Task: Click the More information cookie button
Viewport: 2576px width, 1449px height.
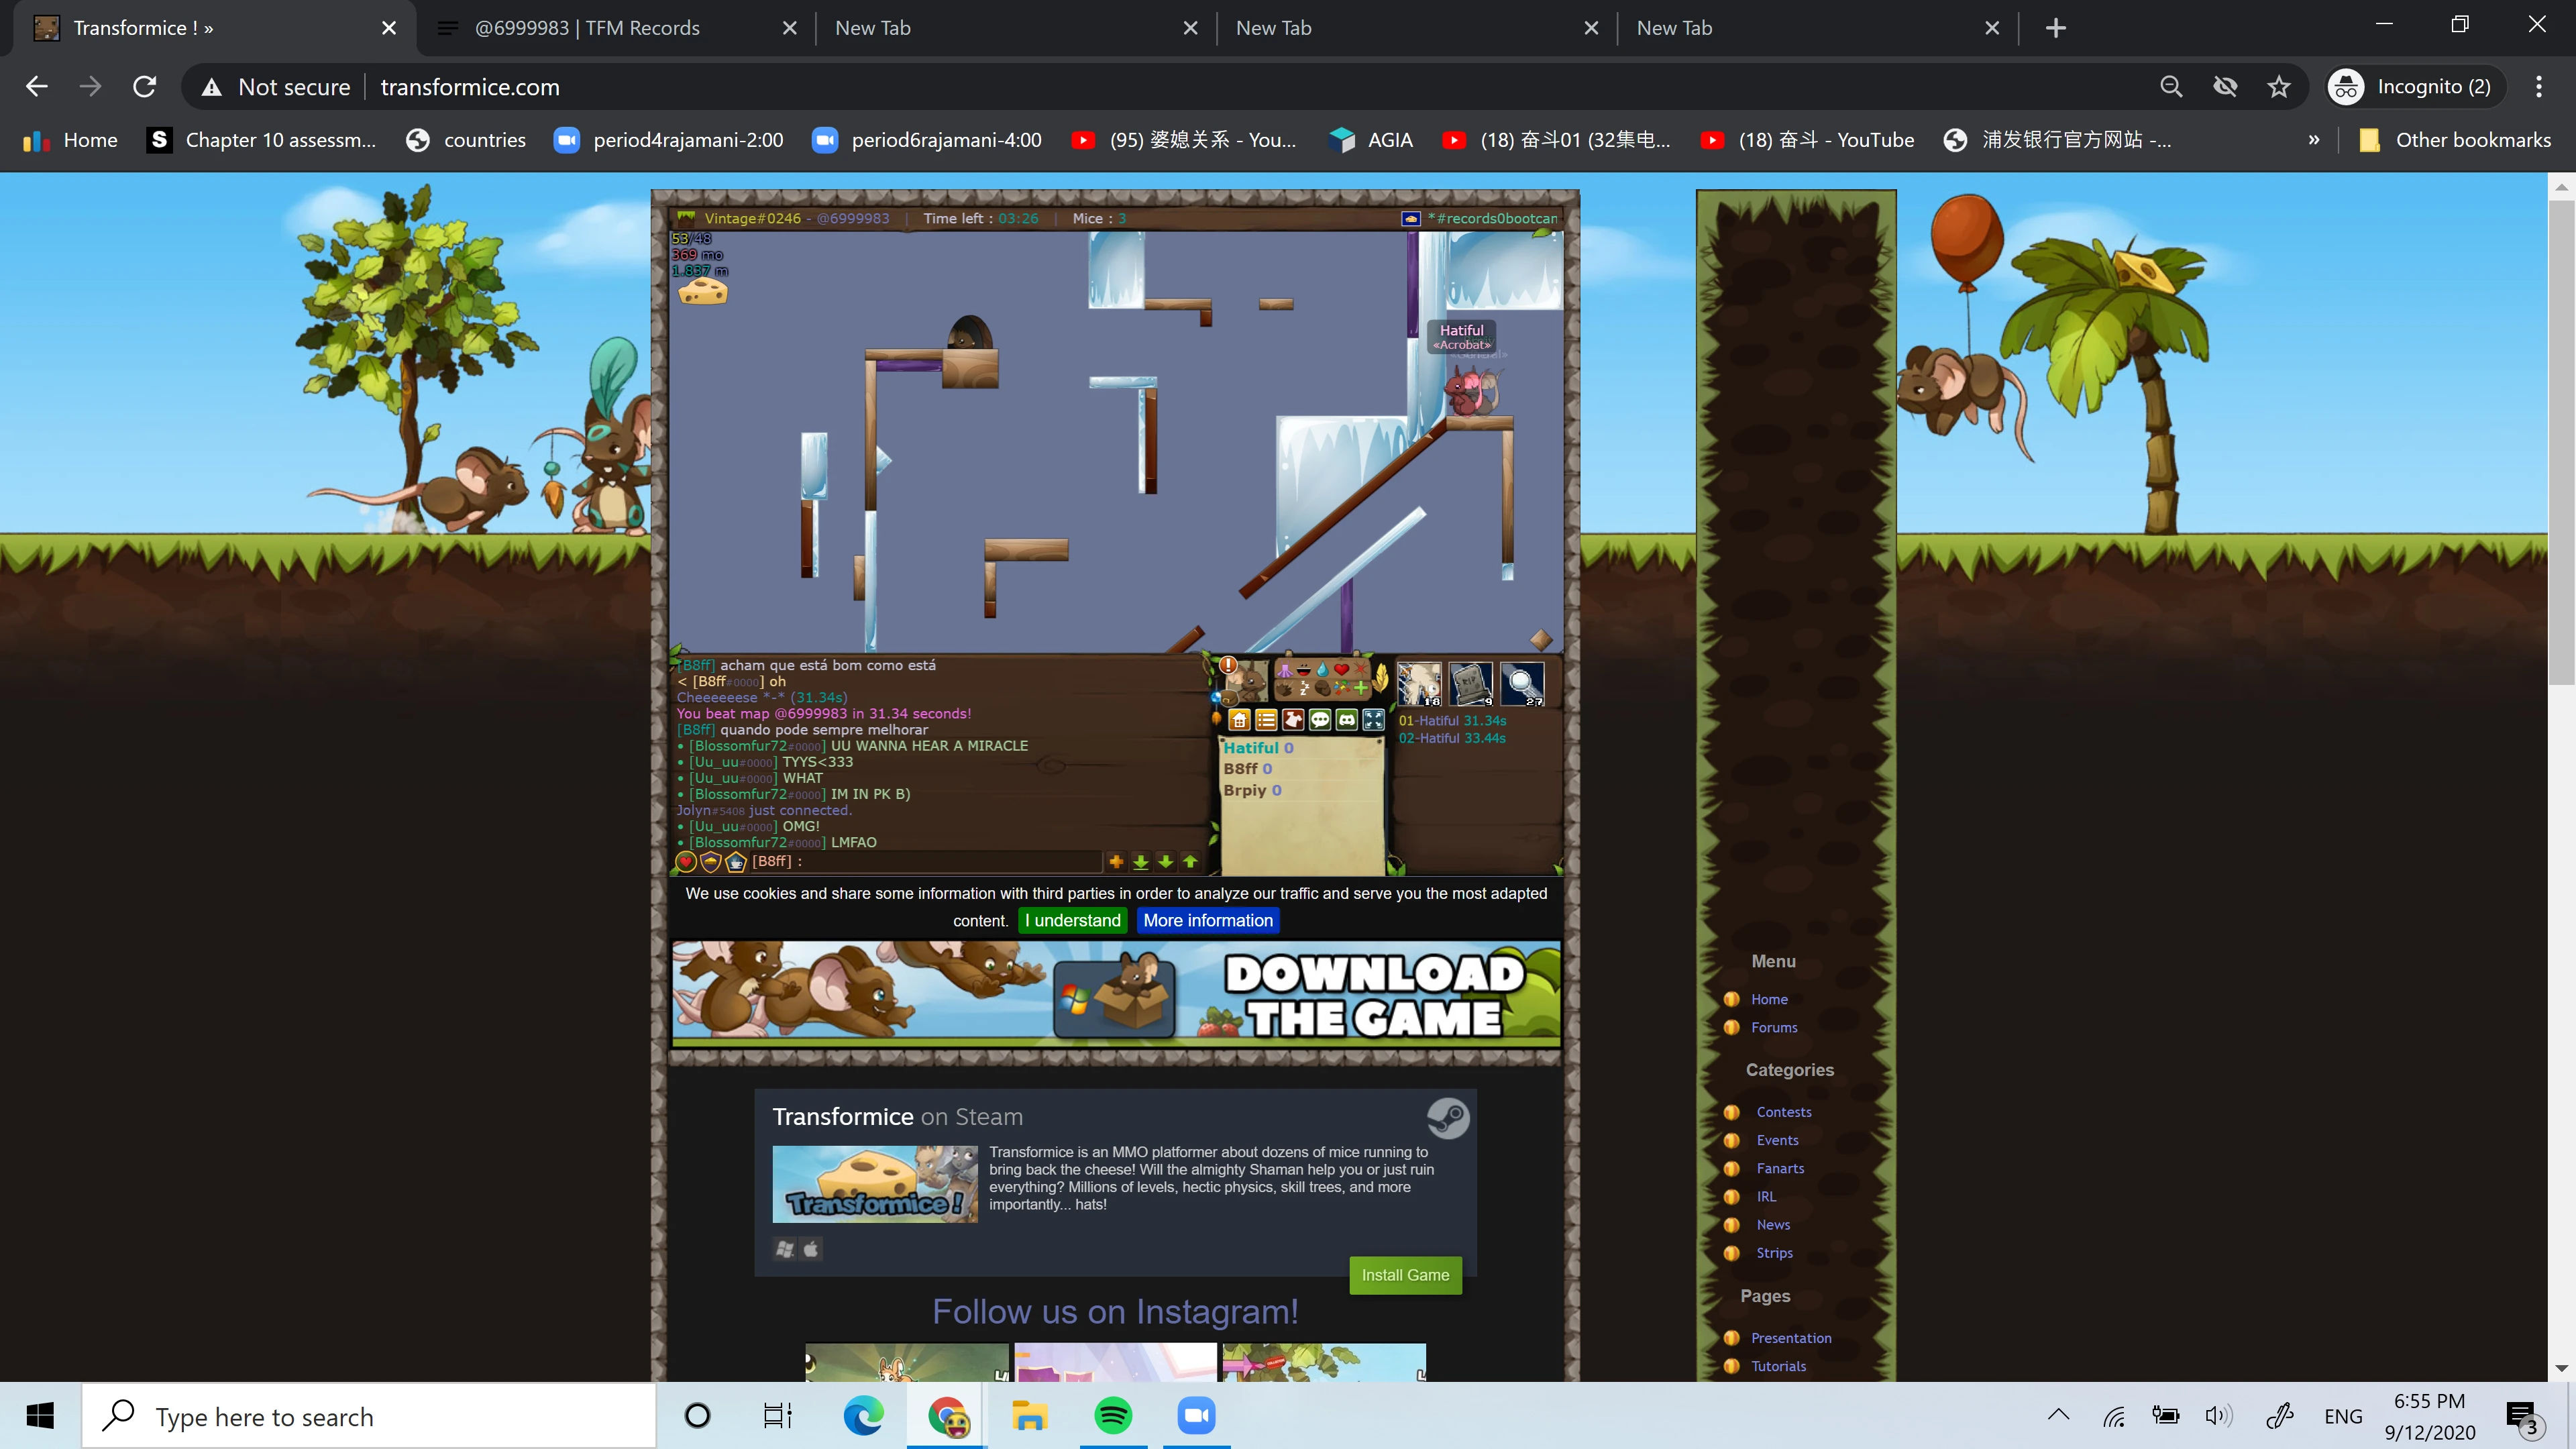Action: (1208, 921)
